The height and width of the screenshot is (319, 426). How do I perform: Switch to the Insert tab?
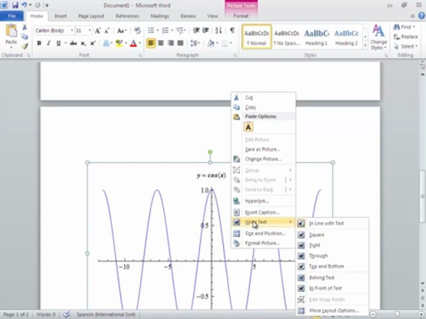[60, 16]
